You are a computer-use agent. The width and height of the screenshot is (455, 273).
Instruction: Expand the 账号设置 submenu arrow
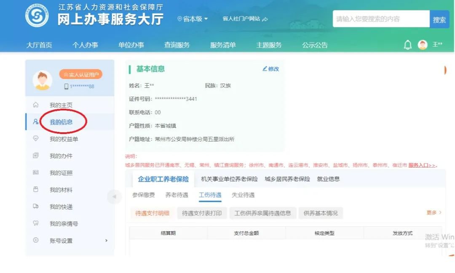click(106, 240)
